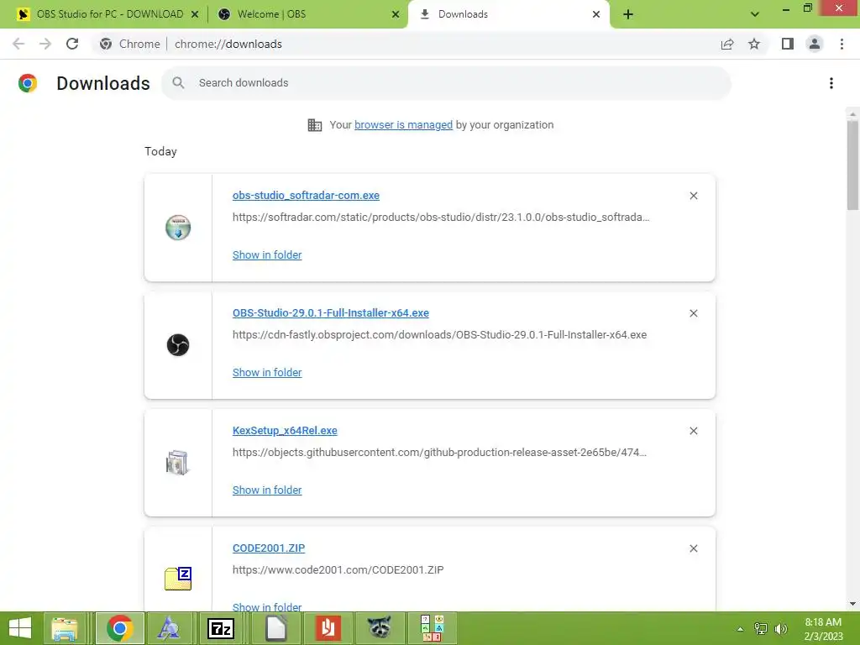Go back with the browser back arrow

[18, 44]
